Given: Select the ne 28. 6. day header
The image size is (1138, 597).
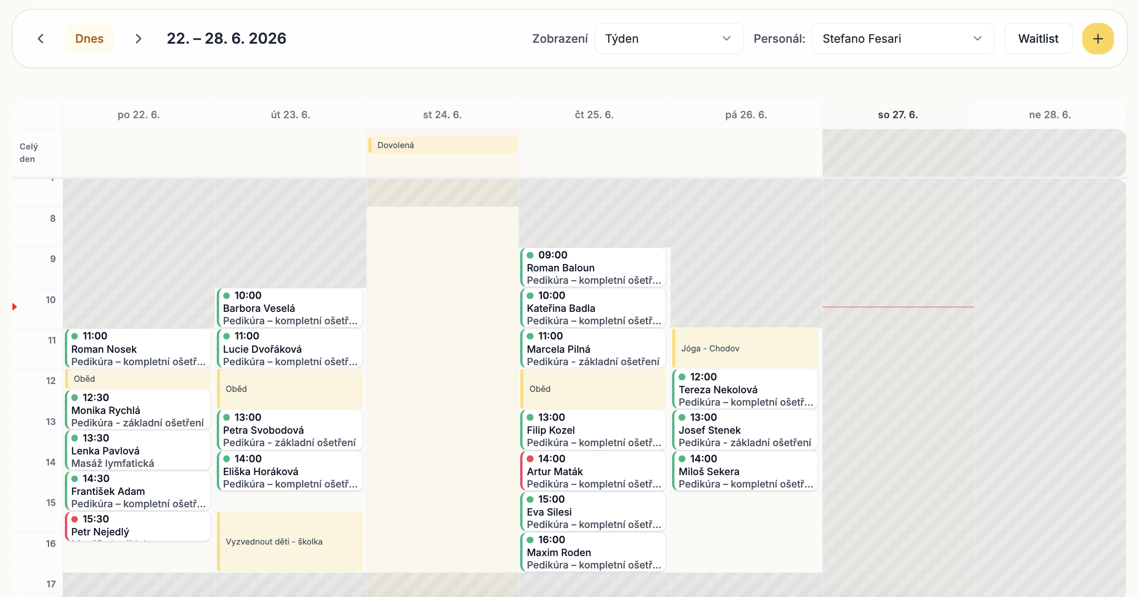Looking at the screenshot, I should [x=1050, y=115].
